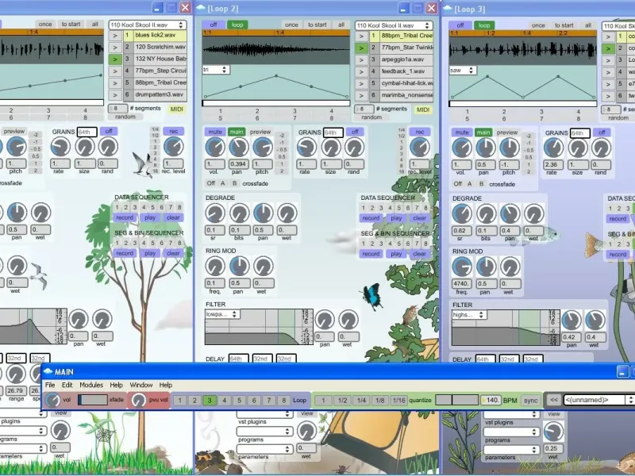Select loop button 5 in MAIN

click(239, 401)
